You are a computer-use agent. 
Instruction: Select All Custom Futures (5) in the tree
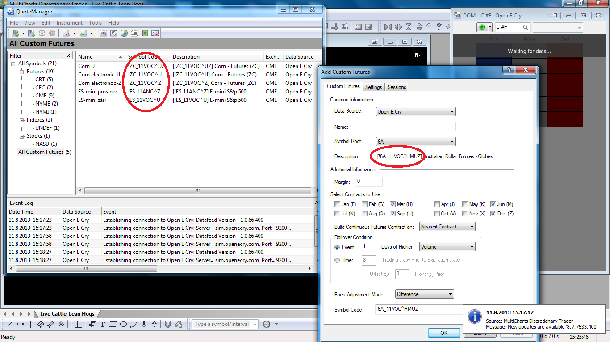(x=45, y=152)
